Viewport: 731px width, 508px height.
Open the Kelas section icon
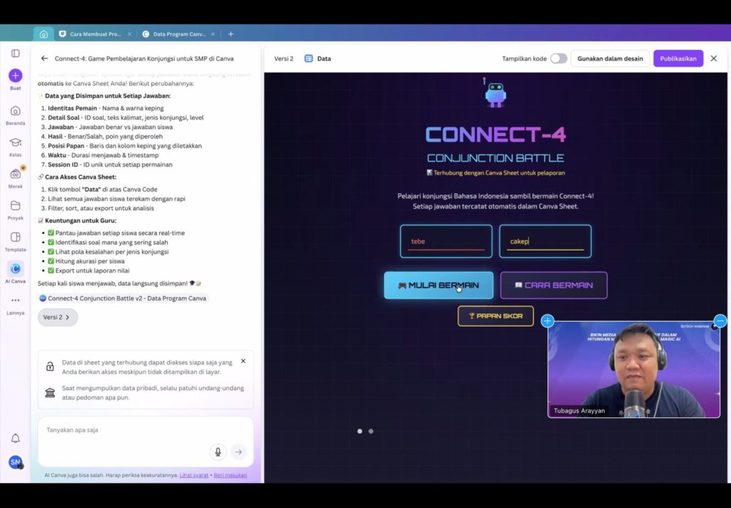[15, 143]
